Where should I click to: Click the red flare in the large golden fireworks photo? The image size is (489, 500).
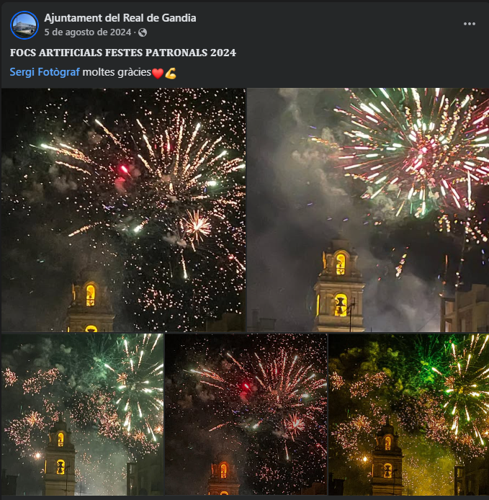click(x=124, y=169)
